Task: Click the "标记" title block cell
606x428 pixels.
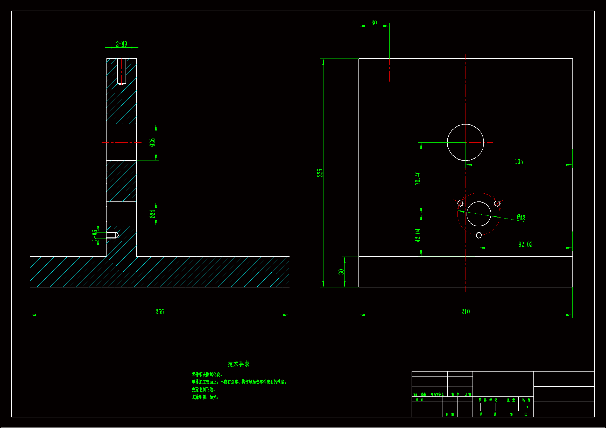Action: click(x=416, y=395)
